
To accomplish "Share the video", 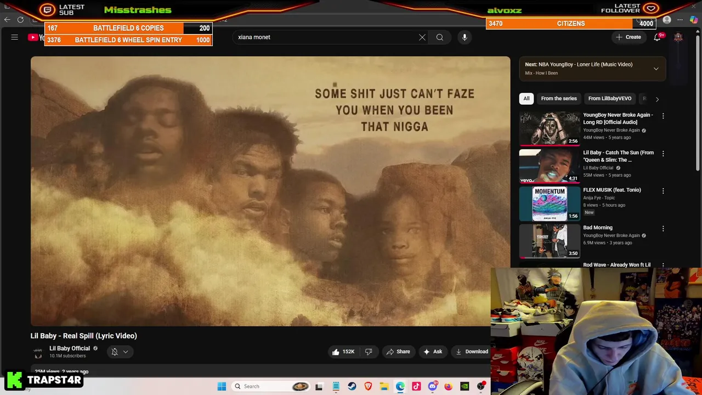I will (398, 352).
